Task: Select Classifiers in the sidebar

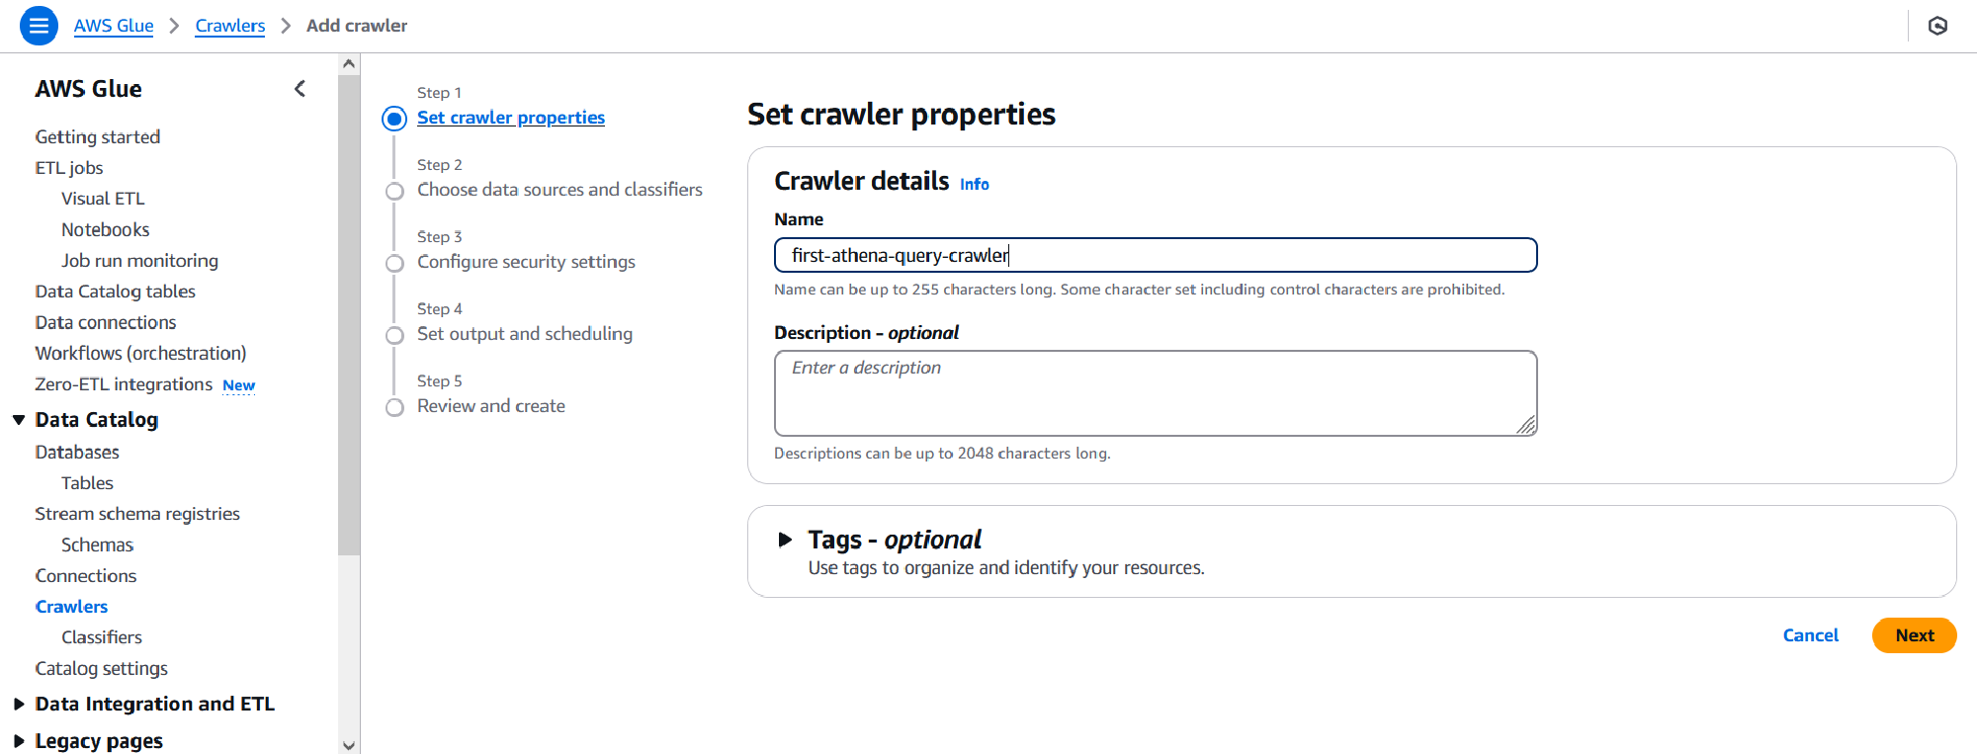Action: pos(101,636)
